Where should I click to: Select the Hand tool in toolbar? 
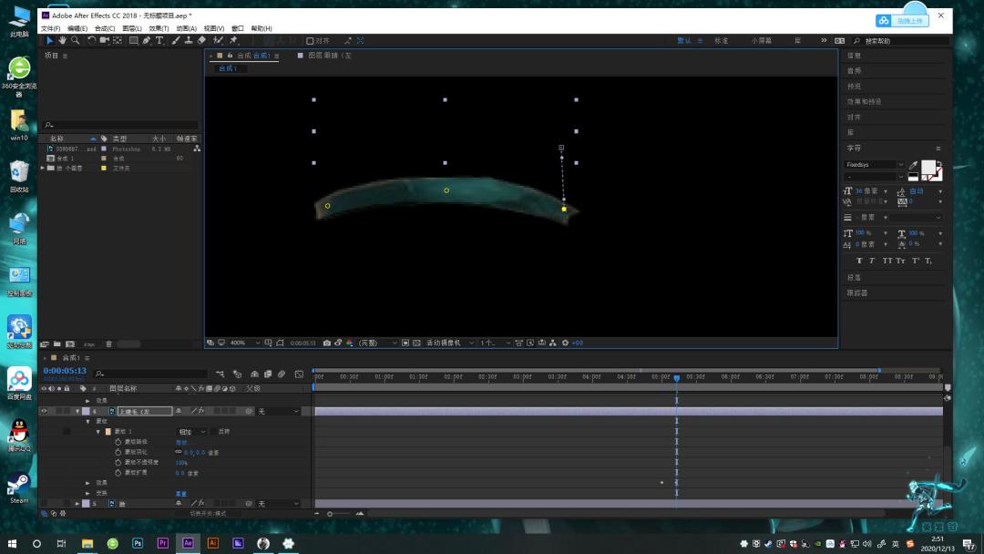(x=62, y=40)
